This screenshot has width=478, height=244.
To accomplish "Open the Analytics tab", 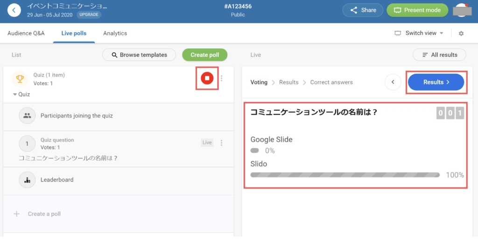I will pos(115,33).
